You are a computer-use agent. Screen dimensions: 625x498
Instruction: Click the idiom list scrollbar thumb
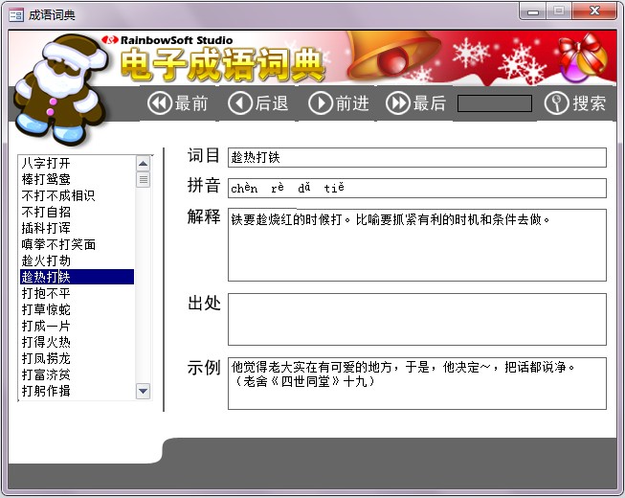144,179
